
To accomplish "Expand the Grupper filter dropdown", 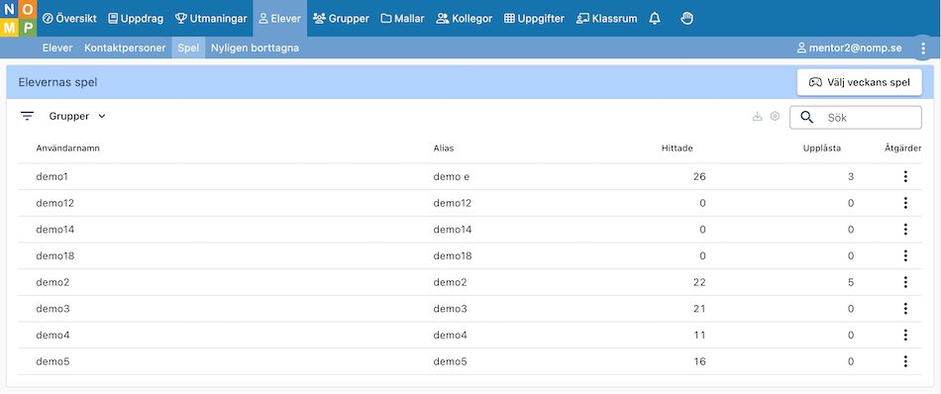I will [x=77, y=117].
